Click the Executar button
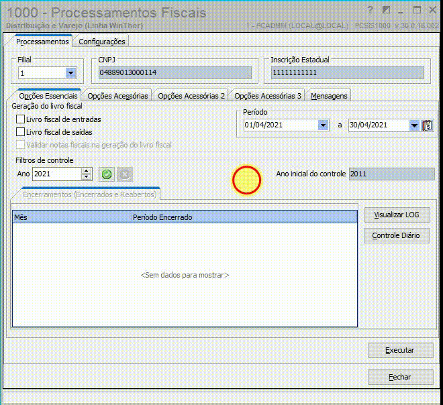This screenshot has height=405, width=443. point(400,350)
